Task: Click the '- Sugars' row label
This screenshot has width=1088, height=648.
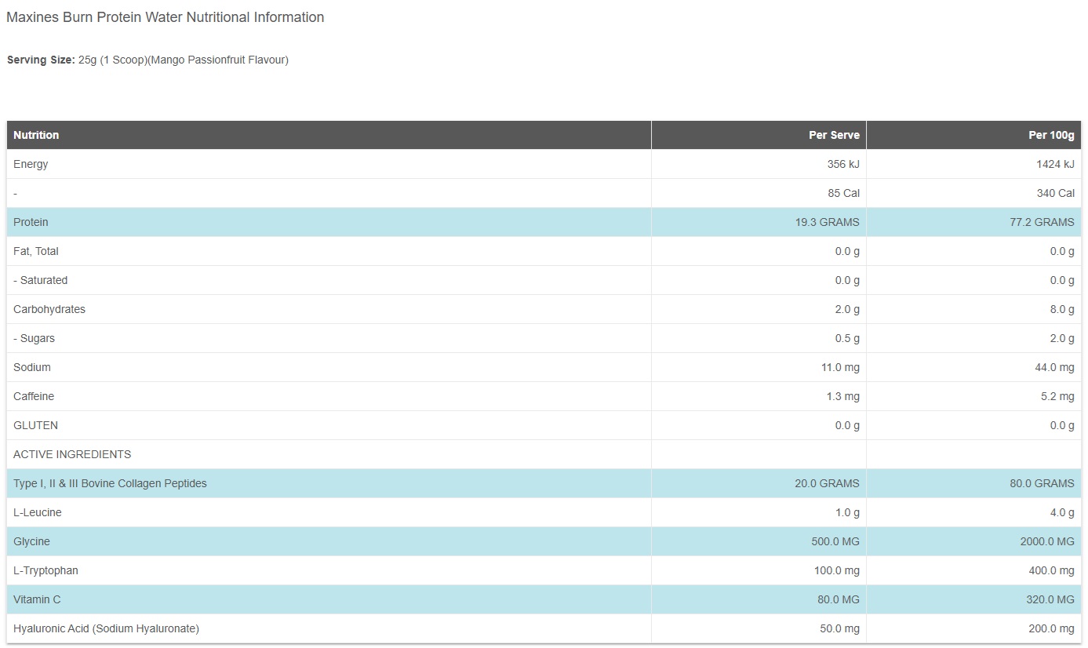Action: 34,338
